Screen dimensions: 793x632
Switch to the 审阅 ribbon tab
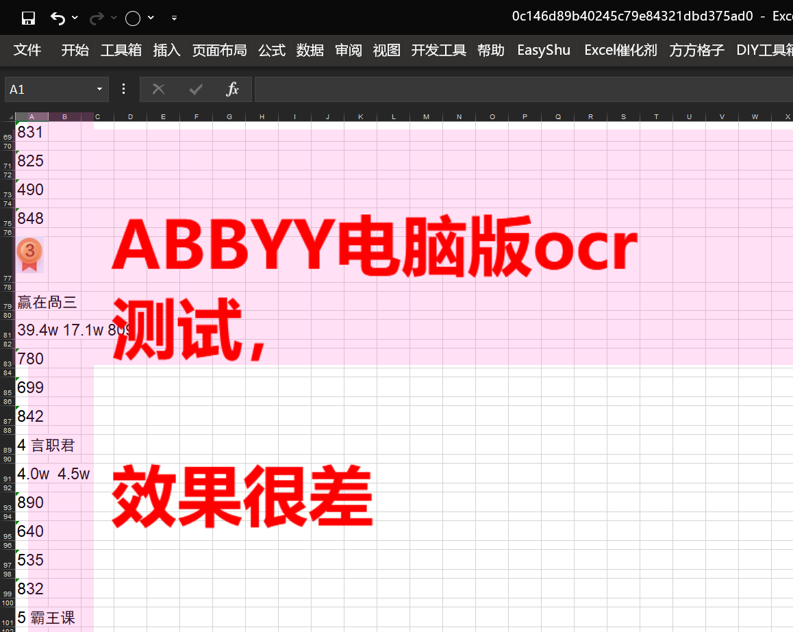pyautogui.click(x=349, y=50)
